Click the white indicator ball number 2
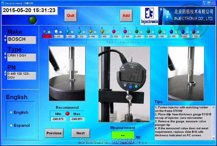 (56, 32)
